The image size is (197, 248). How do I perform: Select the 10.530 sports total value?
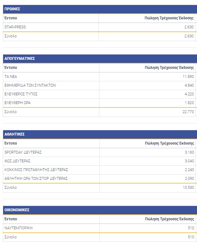188,188
